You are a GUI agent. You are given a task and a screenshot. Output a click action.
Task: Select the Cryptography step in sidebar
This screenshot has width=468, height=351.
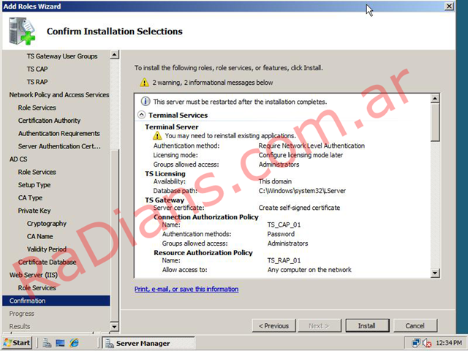coord(46,224)
